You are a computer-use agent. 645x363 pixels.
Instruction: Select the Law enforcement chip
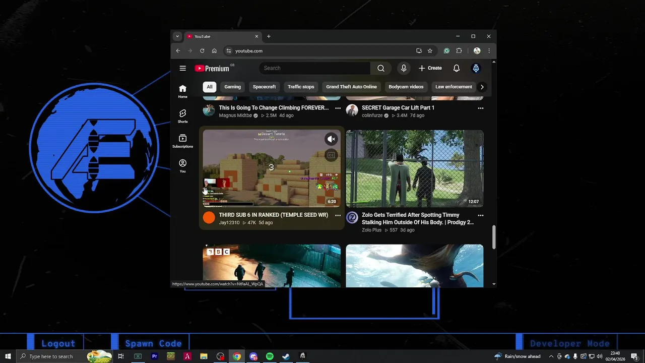click(x=454, y=87)
